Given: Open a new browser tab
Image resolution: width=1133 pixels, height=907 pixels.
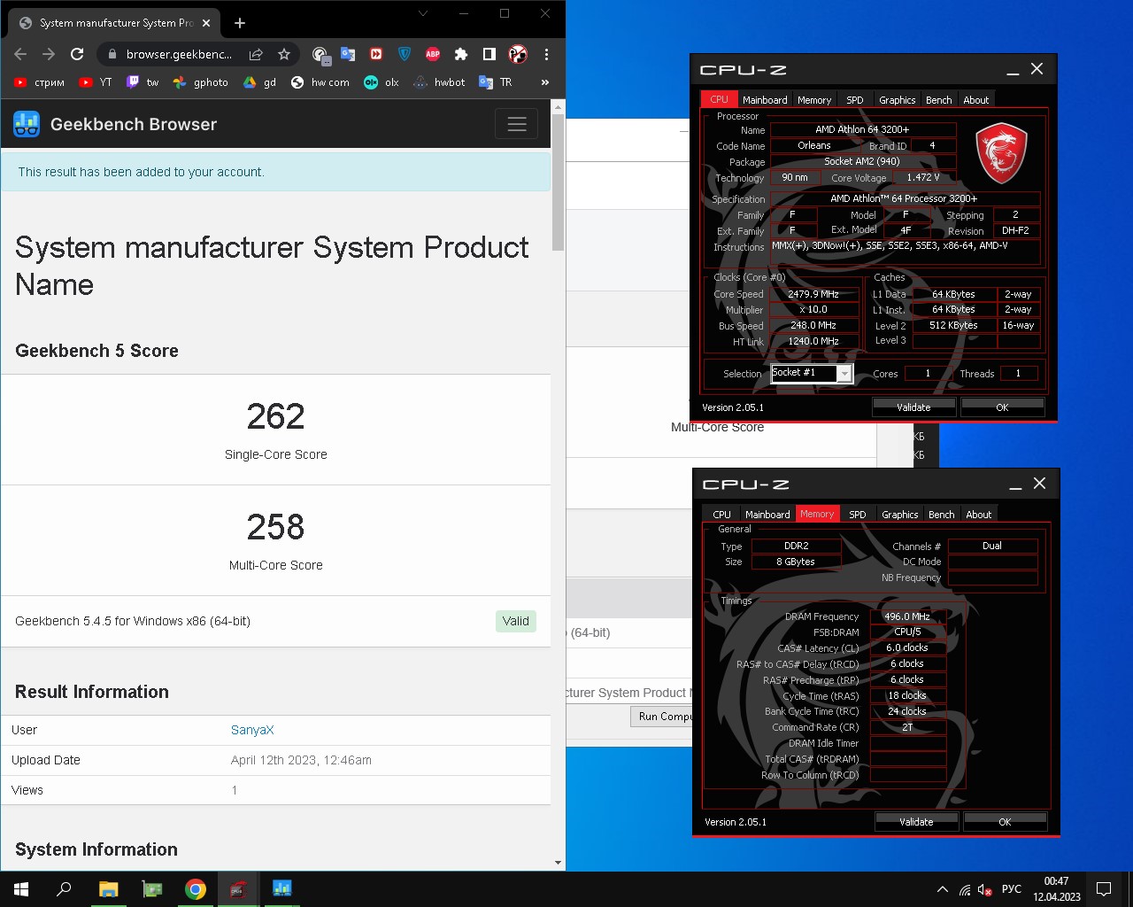Looking at the screenshot, I should pyautogui.click(x=240, y=23).
